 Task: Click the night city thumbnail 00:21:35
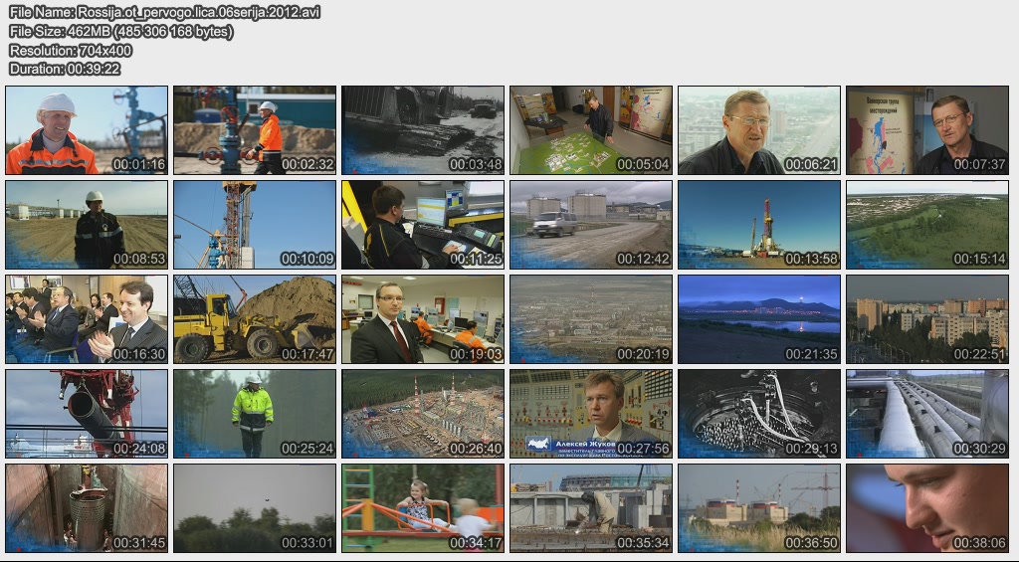click(759, 319)
